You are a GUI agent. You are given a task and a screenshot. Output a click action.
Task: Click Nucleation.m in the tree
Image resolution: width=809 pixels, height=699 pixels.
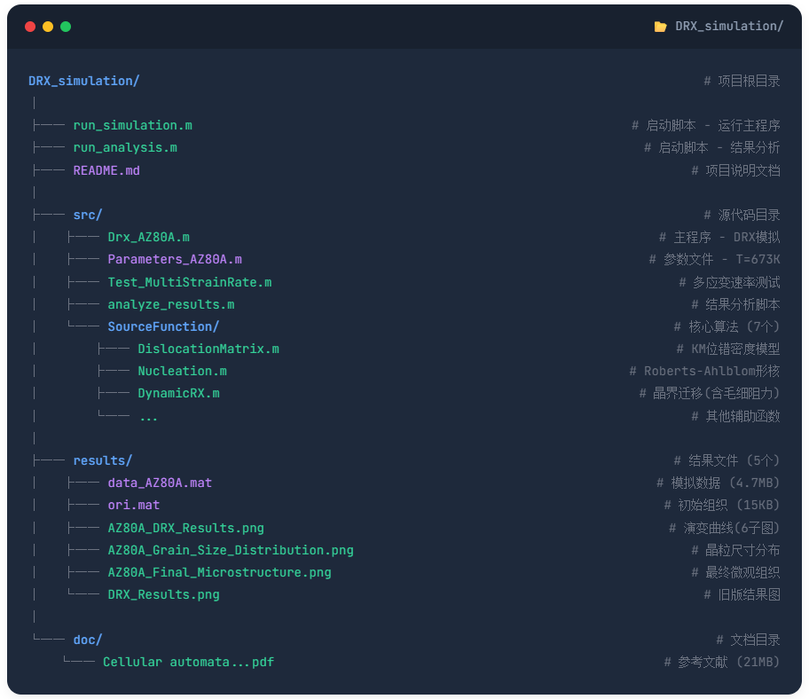[182, 371]
